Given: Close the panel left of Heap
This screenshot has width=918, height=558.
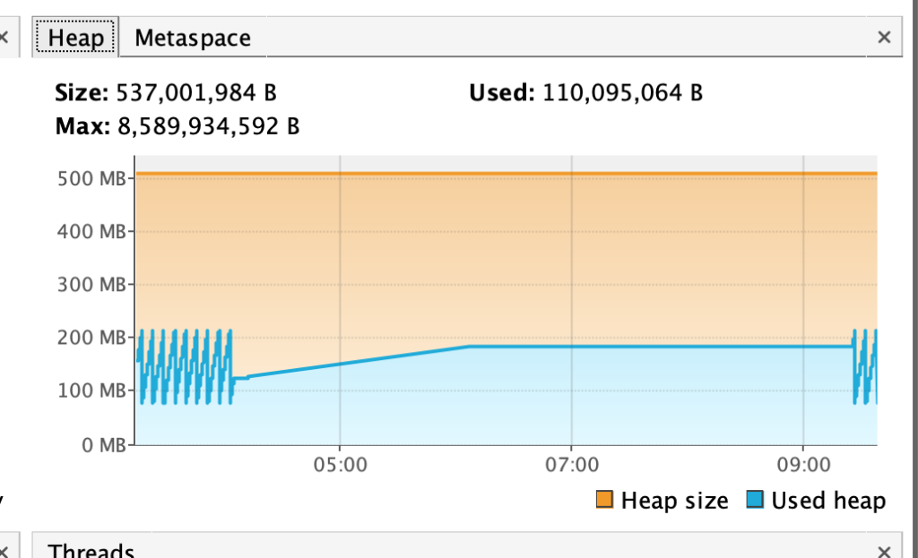Looking at the screenshot, I should point(4,38).
